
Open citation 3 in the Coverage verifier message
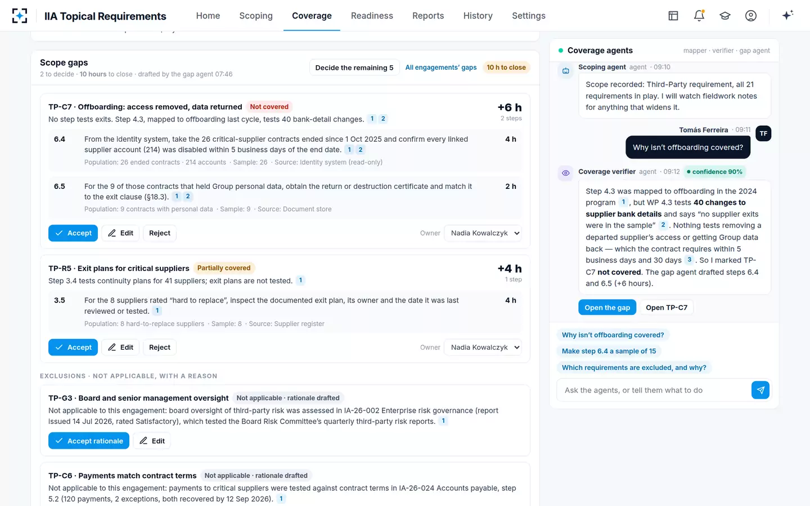pyautogui.click(x=689, y=260)
